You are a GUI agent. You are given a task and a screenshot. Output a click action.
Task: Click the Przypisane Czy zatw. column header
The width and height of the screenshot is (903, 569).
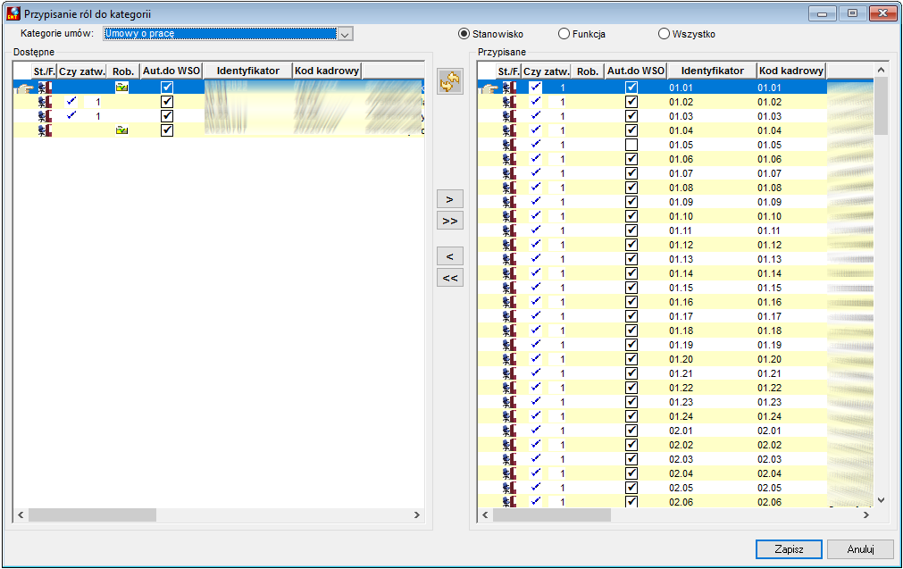coord(546,71)
